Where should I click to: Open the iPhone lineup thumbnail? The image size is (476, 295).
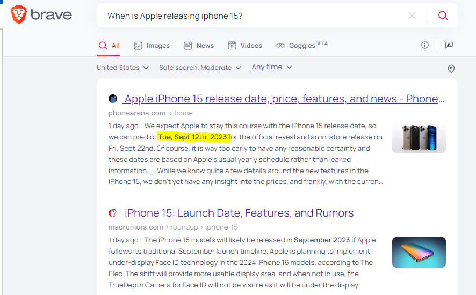419,137
